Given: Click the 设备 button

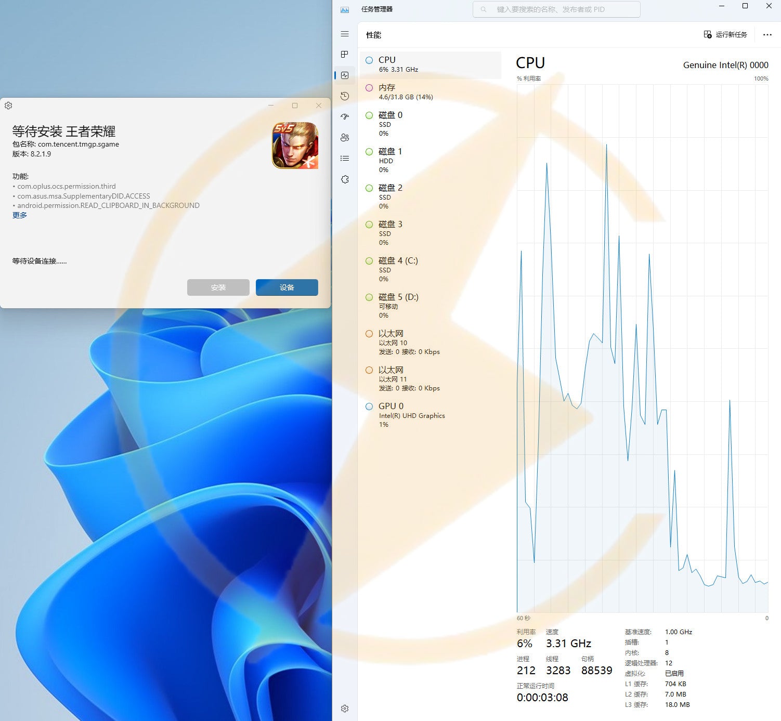Looking at the screenshot, I should pyautogui.click(x=287, y=287).
